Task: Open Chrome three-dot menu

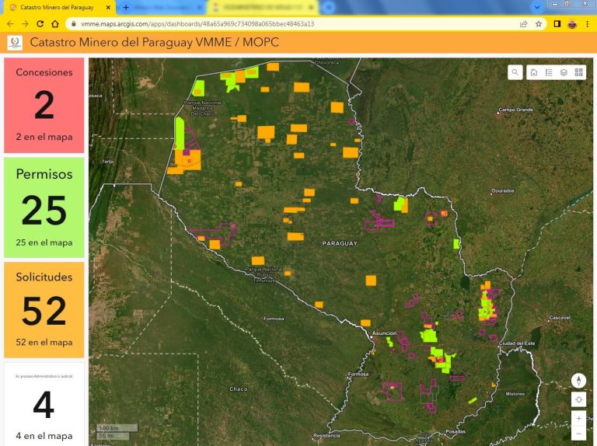Action: (x=587, y=24)
